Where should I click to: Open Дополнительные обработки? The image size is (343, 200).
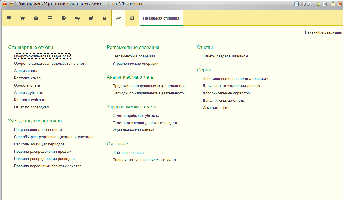click(226, 93)
